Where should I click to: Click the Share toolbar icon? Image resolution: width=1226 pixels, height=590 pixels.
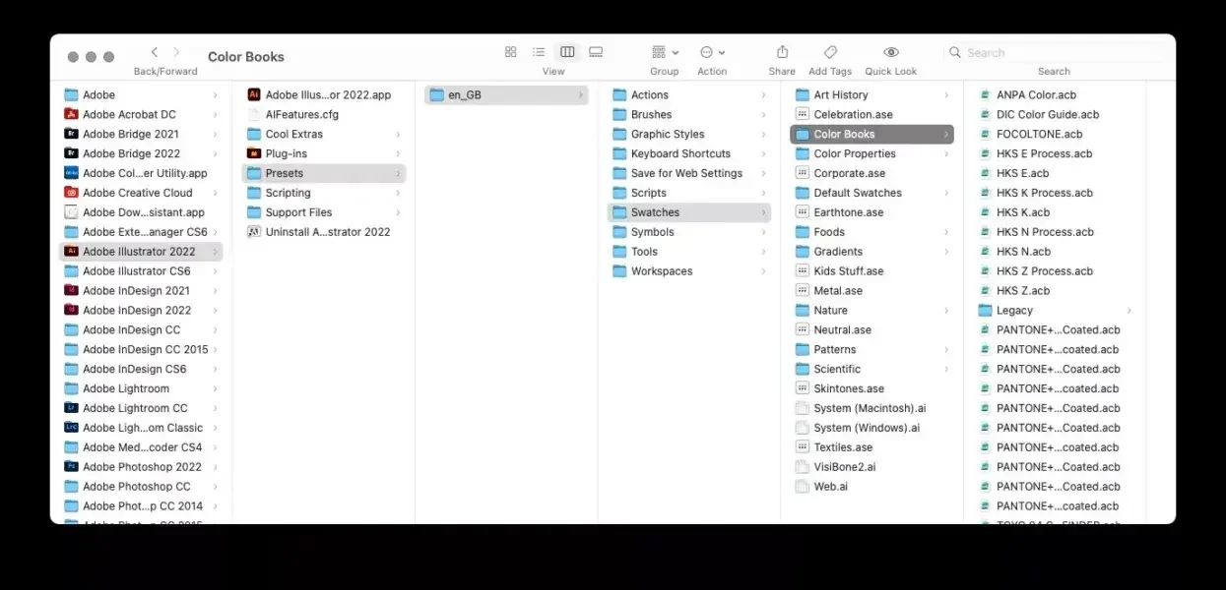[x=782, y=52]
